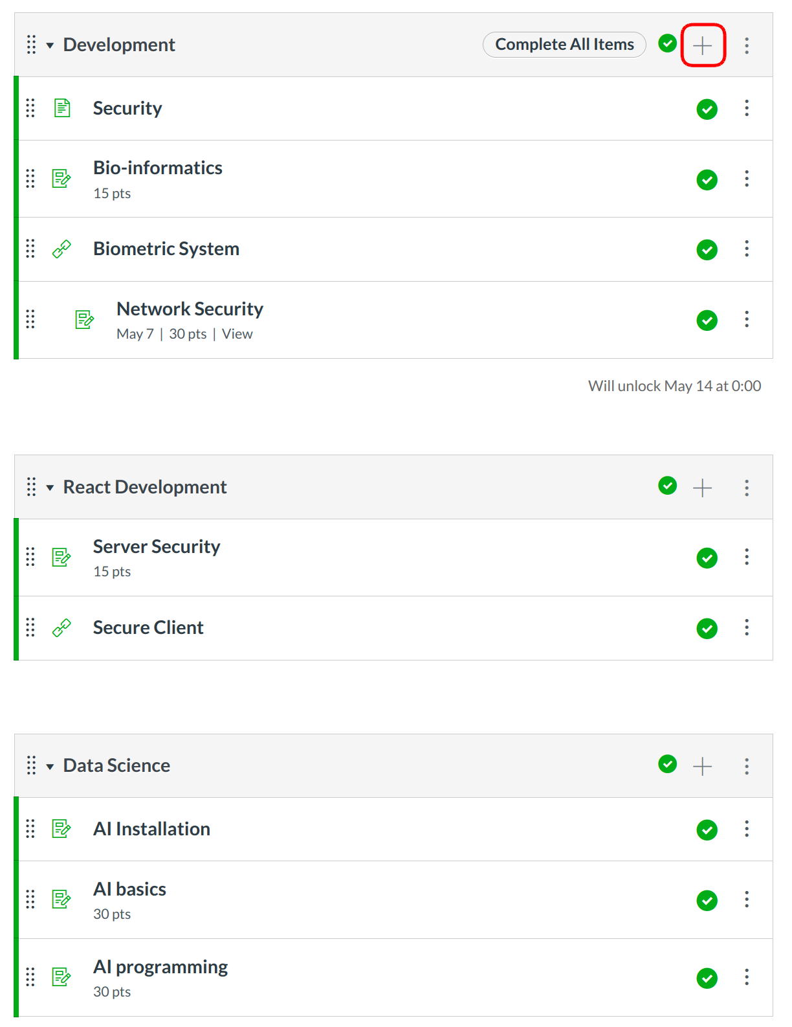This screenshot has width=792, height=1027.
Task: Click the assignment icon beside AI basics
Action: 61,899
